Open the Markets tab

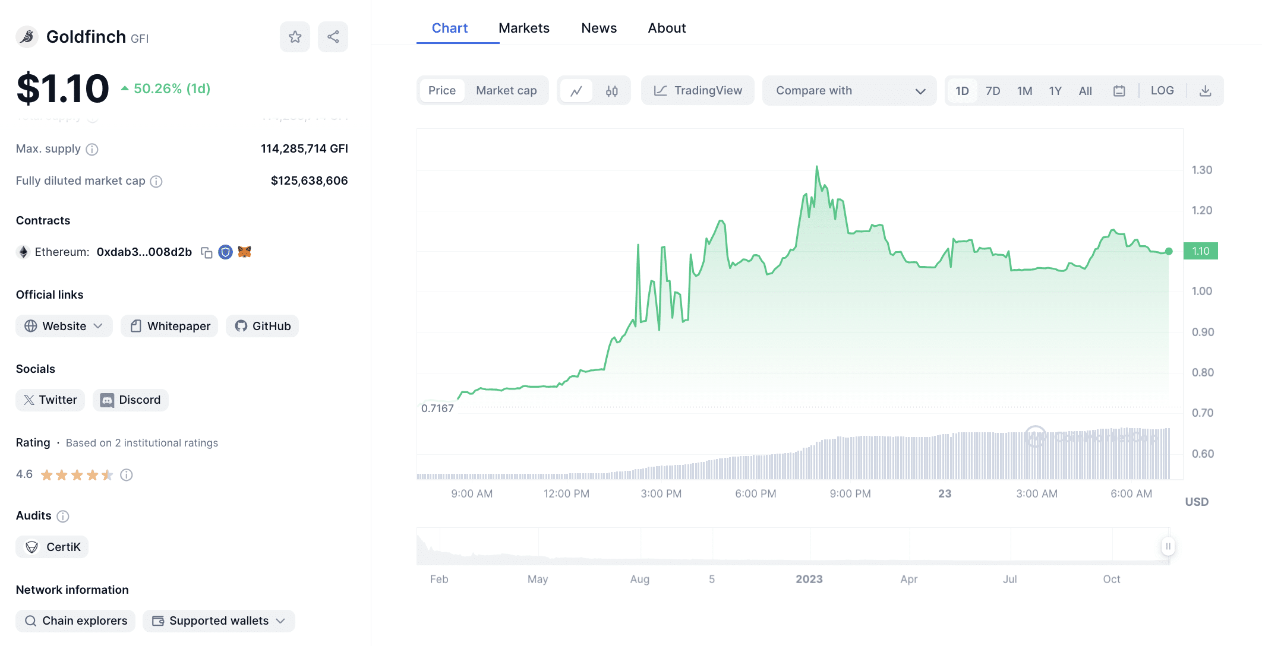pos(524,28)
